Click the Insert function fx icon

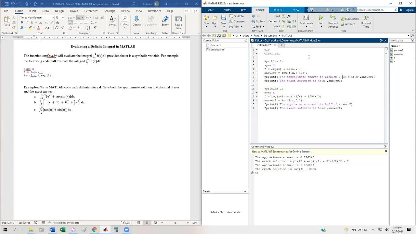(289, 16)
